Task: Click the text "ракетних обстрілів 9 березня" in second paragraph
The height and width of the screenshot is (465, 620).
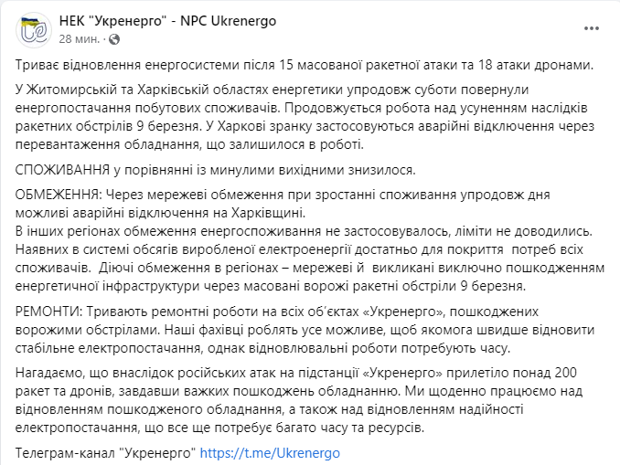Action: (x=102, y=127)
